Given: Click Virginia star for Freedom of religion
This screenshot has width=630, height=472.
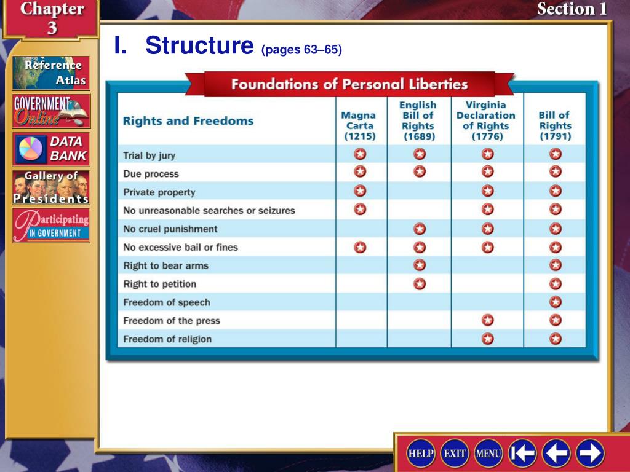Looking at the screenshot, I should pyautogui.click(x=488, y=339).
